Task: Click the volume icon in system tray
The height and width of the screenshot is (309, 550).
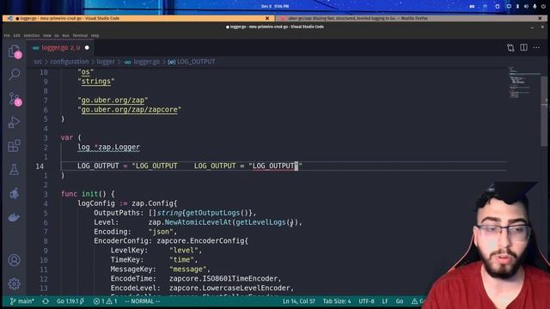Action: (526, 6)
